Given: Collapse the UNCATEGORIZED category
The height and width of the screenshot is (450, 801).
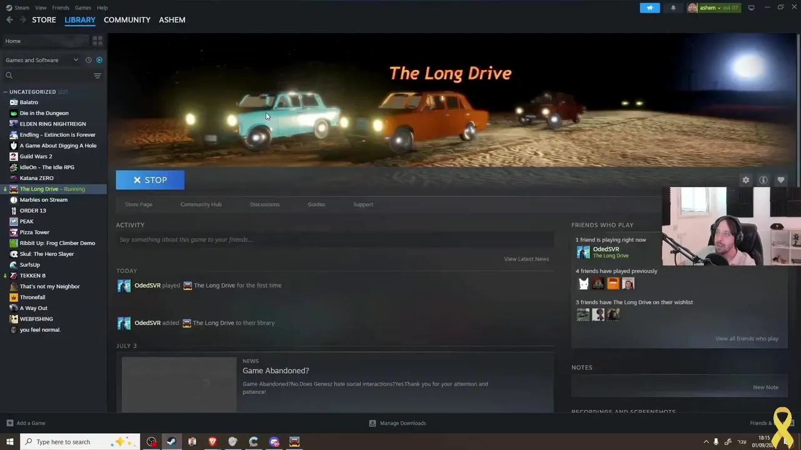Looking at the screenshot, I should pos(5,92).
